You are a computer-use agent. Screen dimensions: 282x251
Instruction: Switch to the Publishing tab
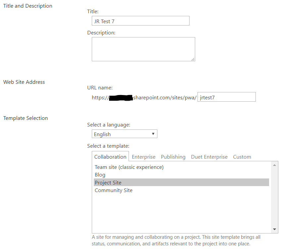[173, 157]
